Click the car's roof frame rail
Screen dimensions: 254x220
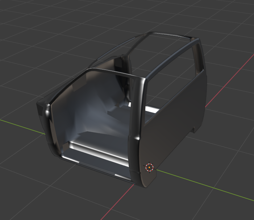click(x=172, y=59)
